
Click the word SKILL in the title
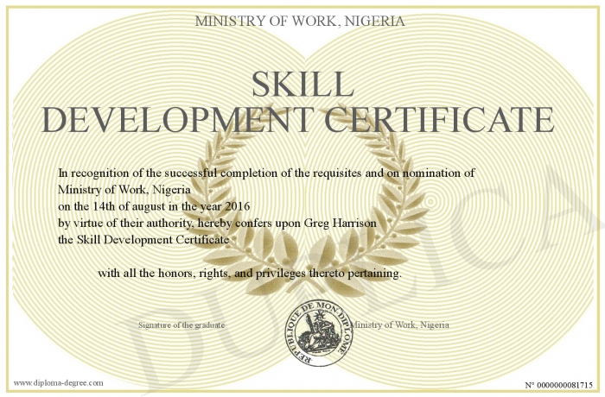click(302, 85)
